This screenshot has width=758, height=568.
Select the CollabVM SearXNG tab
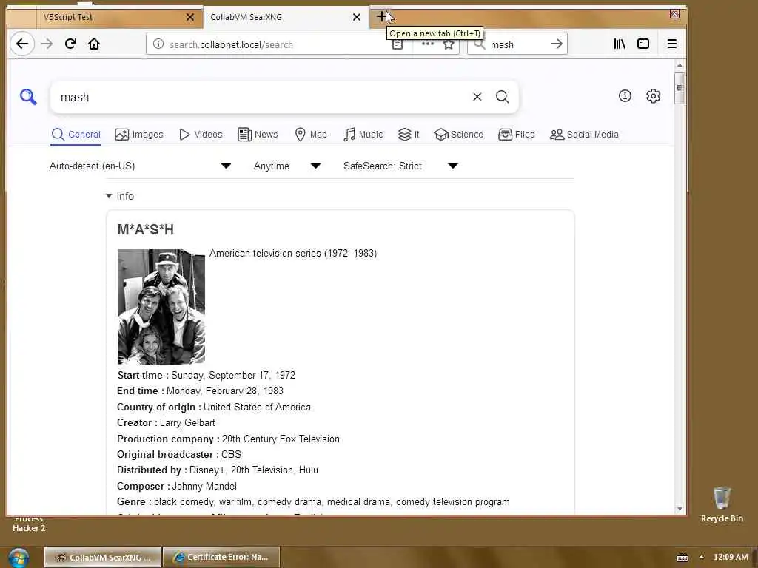pos(286,18)
